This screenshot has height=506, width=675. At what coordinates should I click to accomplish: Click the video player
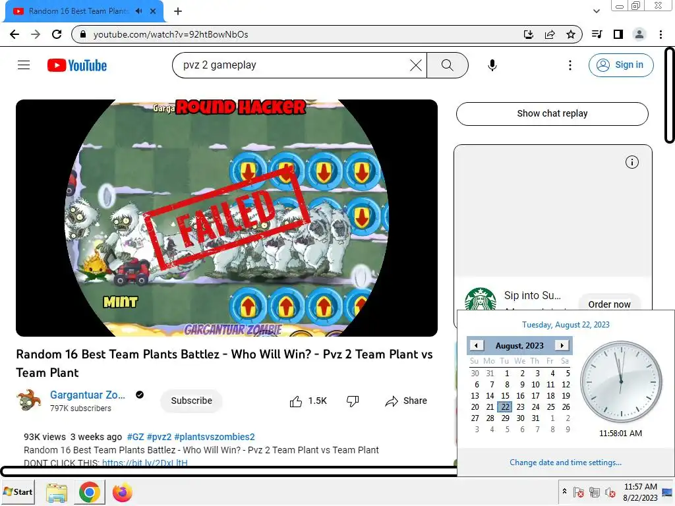point(227,218)
